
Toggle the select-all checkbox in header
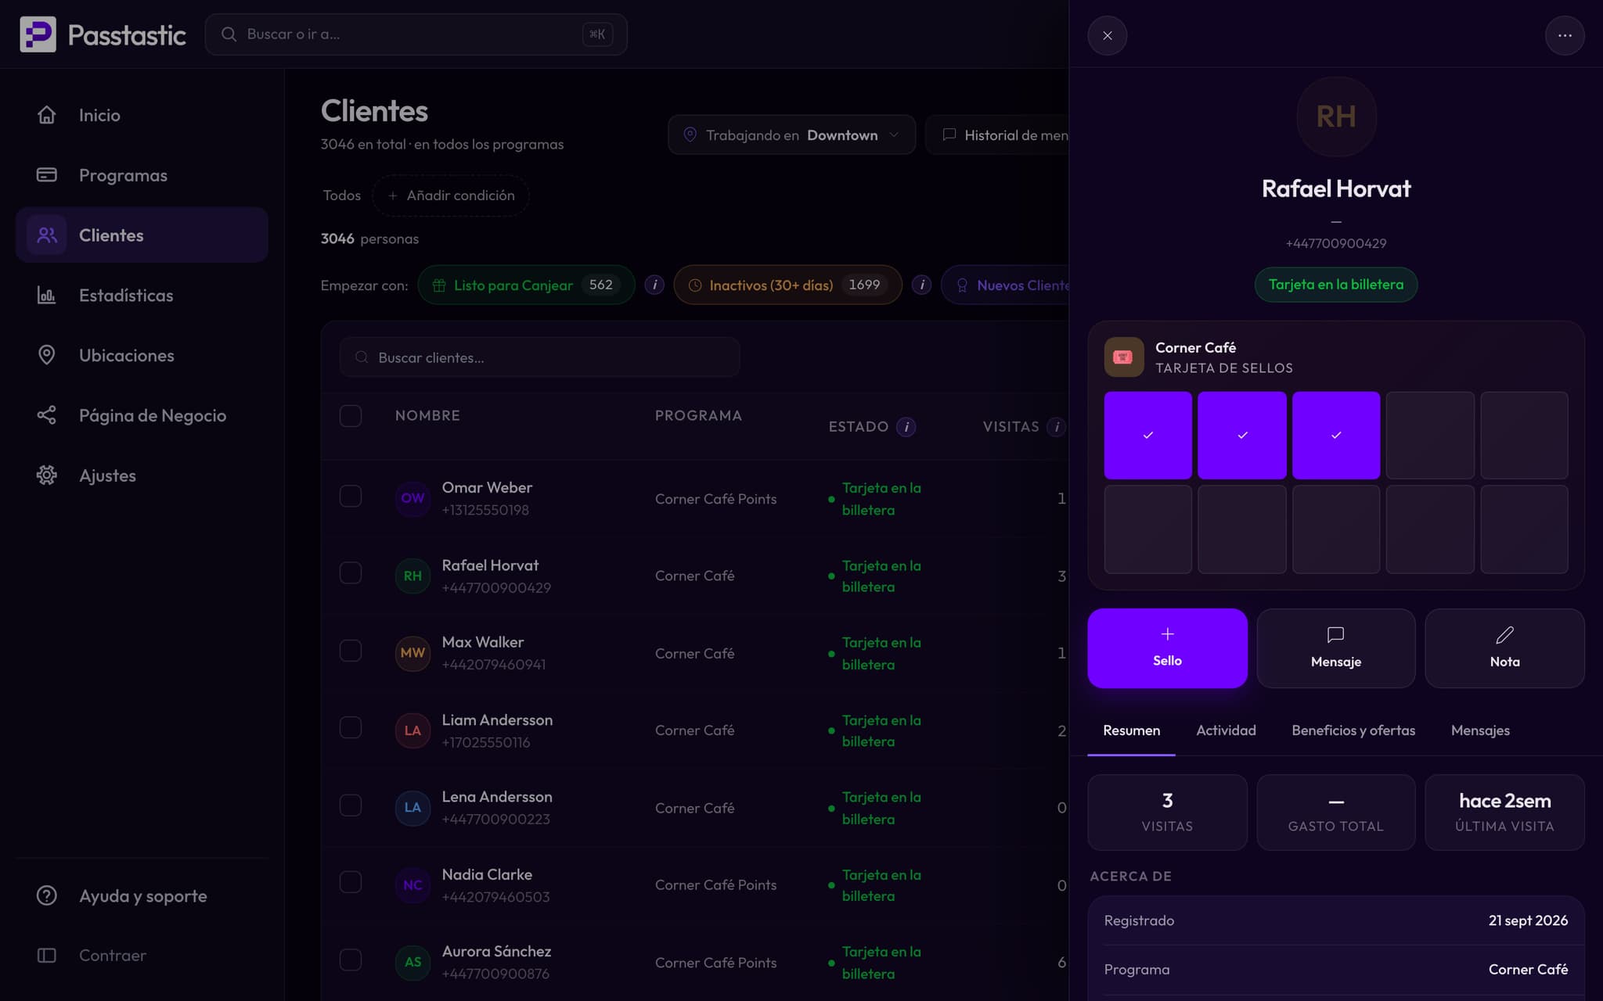[x=351, y=416]
